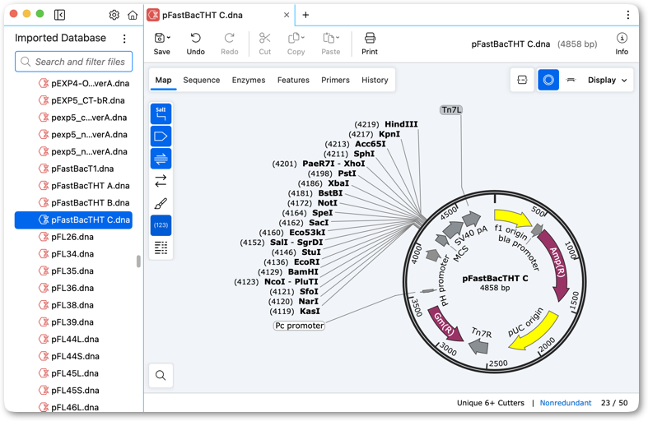The height and width of the screenshot is (421, 648).
Task: Go to home screen icon
Action: (x=133, y=15)
